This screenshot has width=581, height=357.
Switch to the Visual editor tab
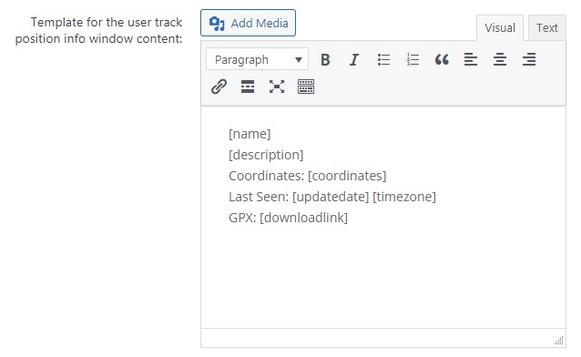pyautogui.click(x=499, y=28)
